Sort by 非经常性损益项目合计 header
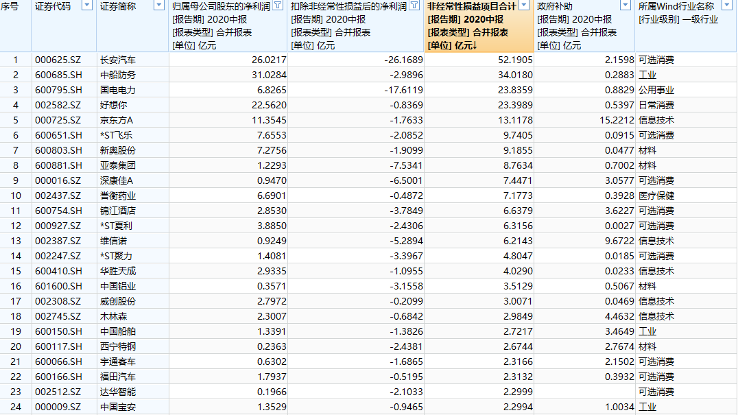Image resolution: width=738 pixels, height=415 pixels. [x=472, y=7]
